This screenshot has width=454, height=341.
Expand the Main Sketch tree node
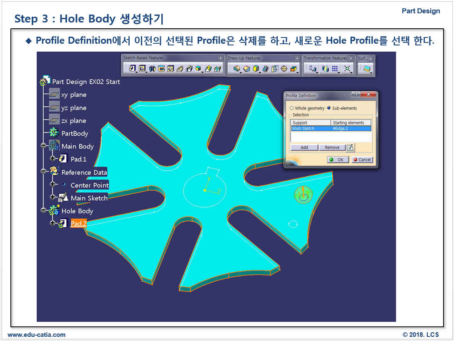(53, 197)
